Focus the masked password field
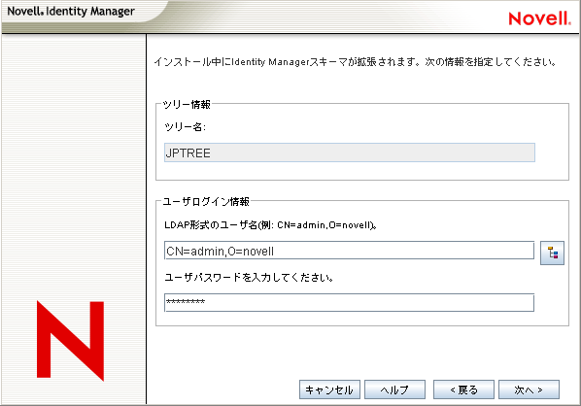This screenshot has width=581, height=406. (x=349, y=303)
